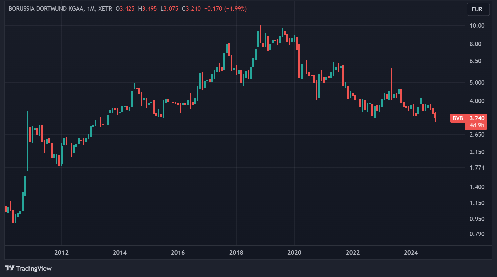Select the open value O3.425
497x277 pixels.
pyautogui.click(x=125, y=9)
